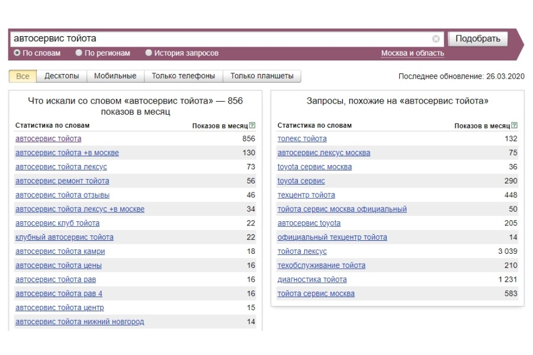Open the 'толекс тойота' similar query
Screen dimensions: 533x355
tap(302, 139)
